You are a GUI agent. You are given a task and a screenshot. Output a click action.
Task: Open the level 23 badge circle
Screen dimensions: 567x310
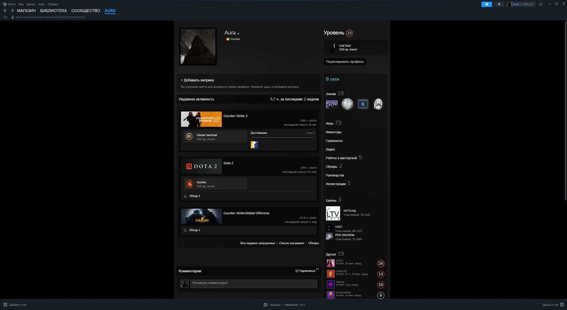coord(349,33)
